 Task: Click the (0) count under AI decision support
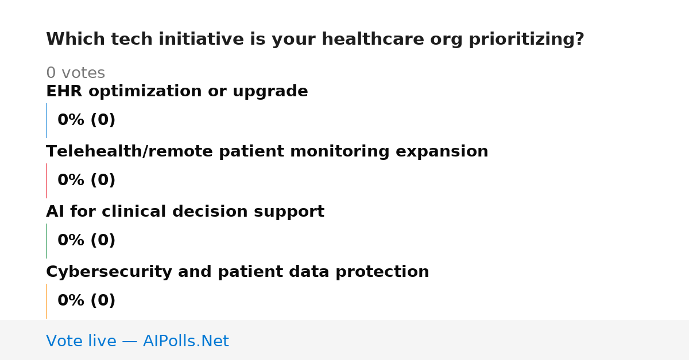click(103, 241)
